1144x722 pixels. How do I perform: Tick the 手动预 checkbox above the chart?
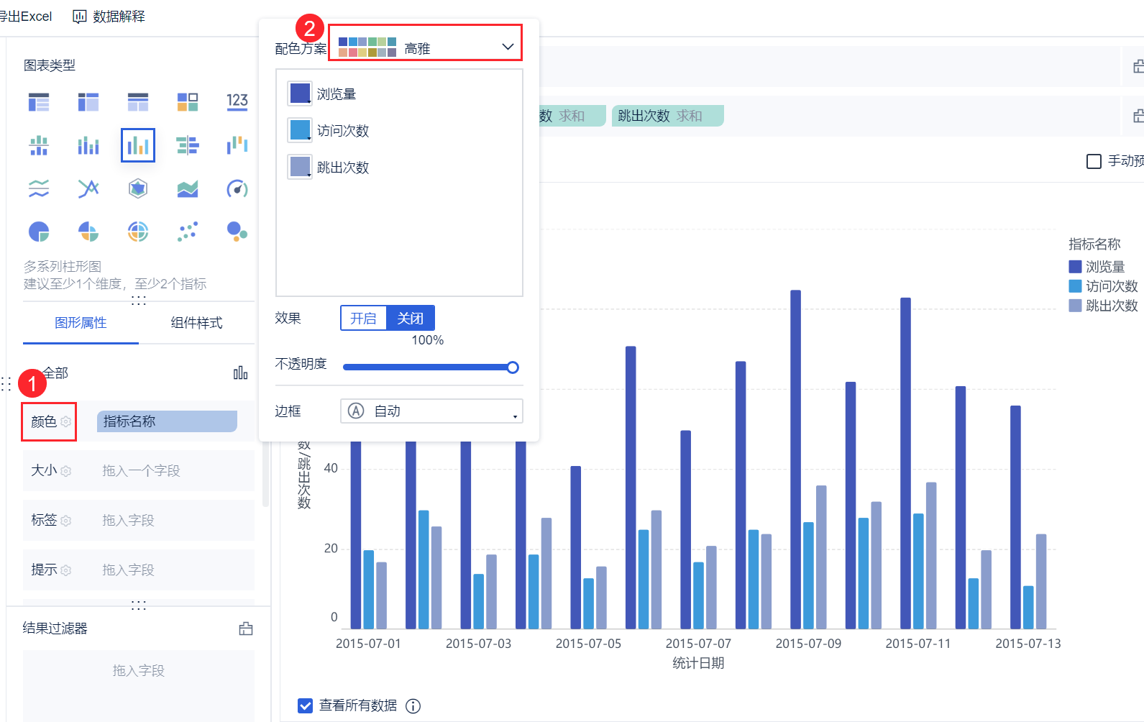1094,161
